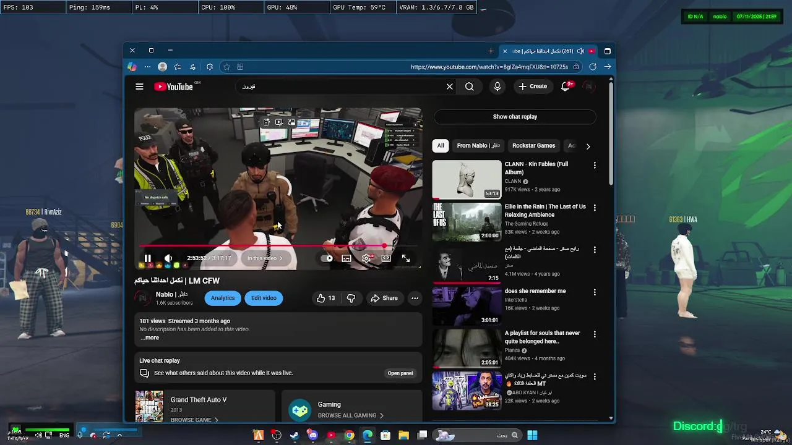The width and height of the screenshot is (792, 445).
Task: Enter full screen mode
Action: tap(406, 258)
